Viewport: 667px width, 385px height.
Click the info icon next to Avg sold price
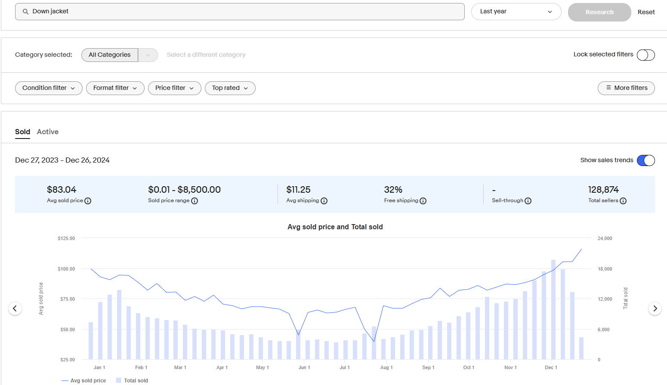(88, 201)
